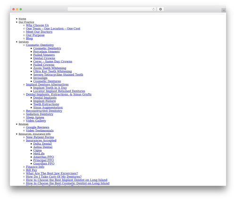
Task: Open the Implant Failure link
Action: (x=44, y=101)
